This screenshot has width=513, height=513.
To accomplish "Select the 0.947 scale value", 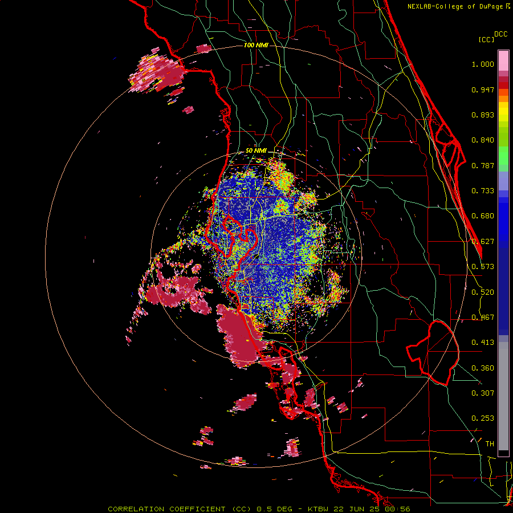I will [x=483, y=89].
